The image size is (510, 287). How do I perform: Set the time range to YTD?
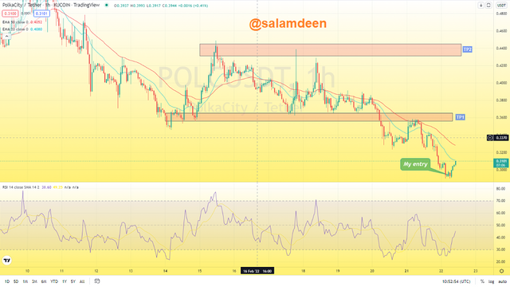click(x=54, y=281)
